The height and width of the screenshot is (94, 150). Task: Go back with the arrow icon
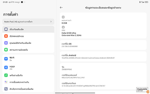[x=61, y=8]
